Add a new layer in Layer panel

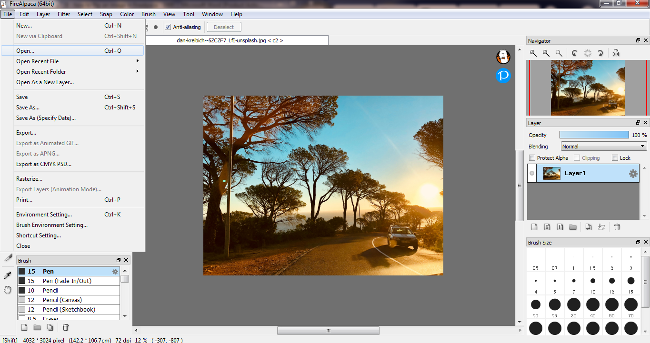(534, 227)
